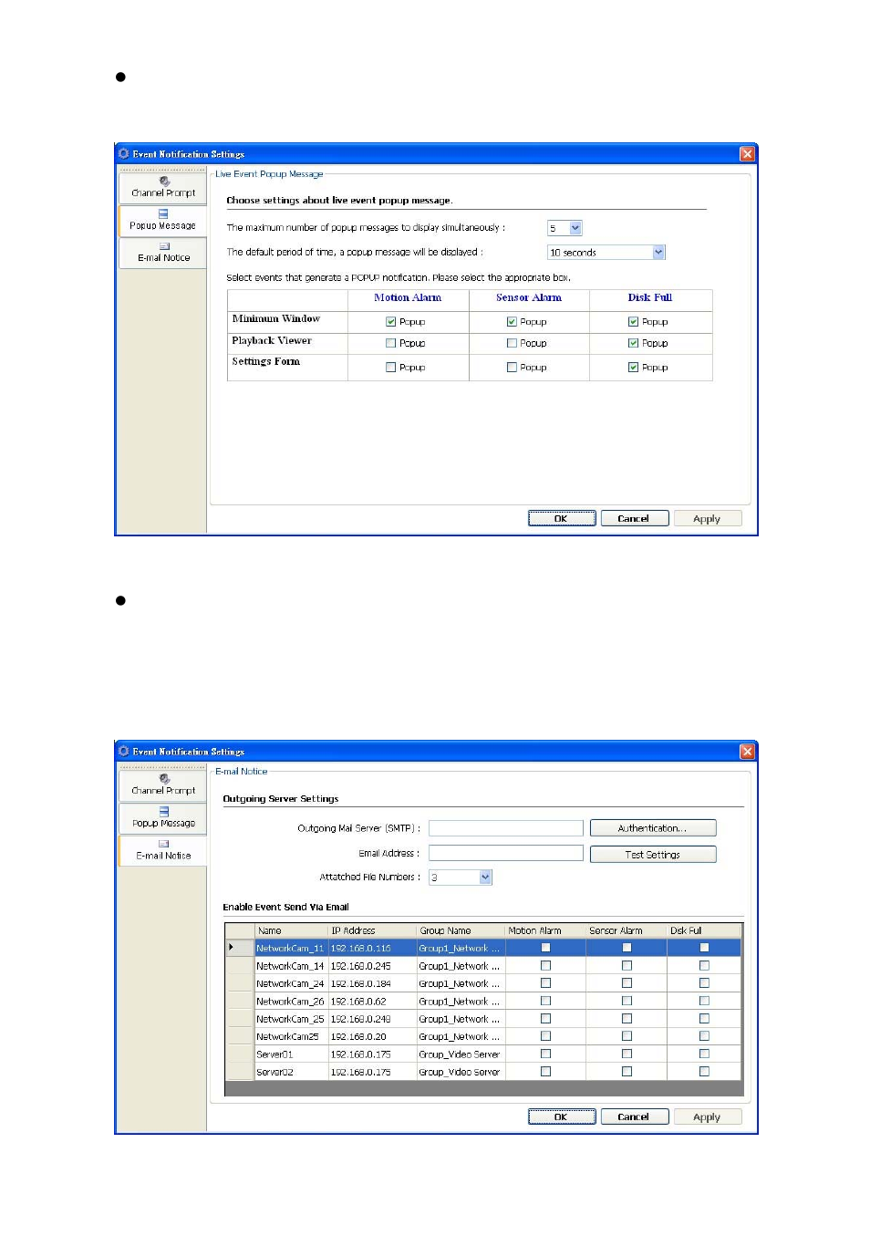Uncheck Motion Alarm popup for Minimum Window
Screen dimensions: 870x1236
click(390, 321)
